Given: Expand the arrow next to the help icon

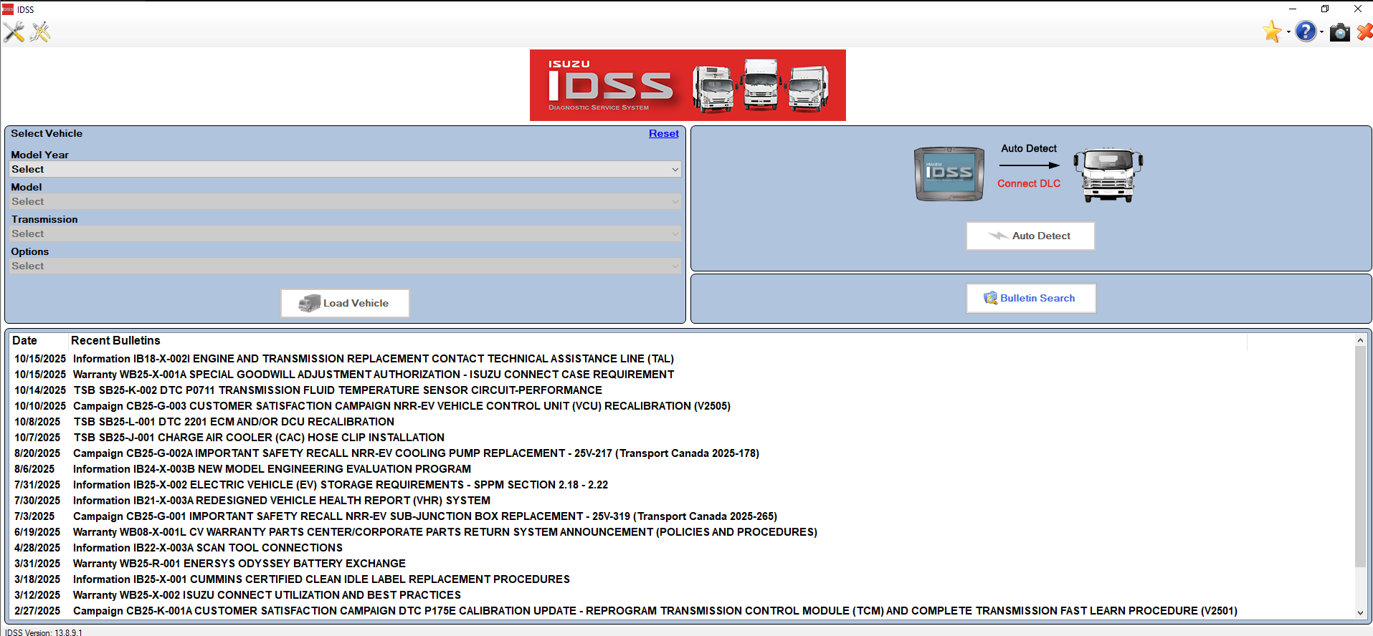Looking at the screenshot, I should [x=1321, y=32].
